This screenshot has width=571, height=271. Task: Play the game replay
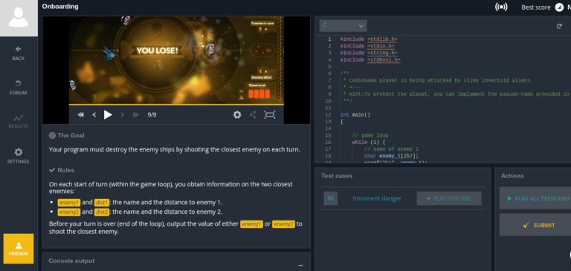pyautogui.click(x=108, y=114)
